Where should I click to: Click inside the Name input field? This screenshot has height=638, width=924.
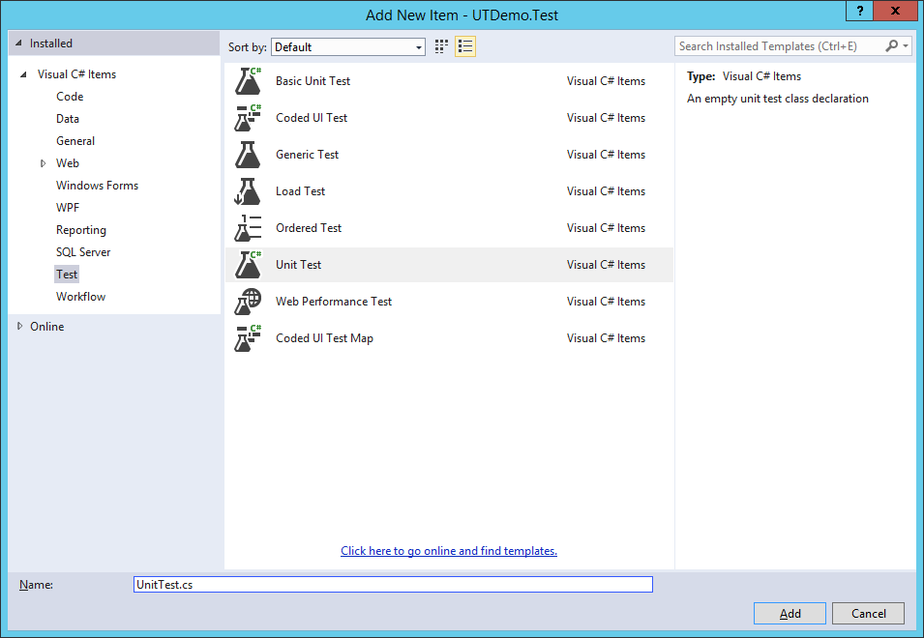pos(392,584)
